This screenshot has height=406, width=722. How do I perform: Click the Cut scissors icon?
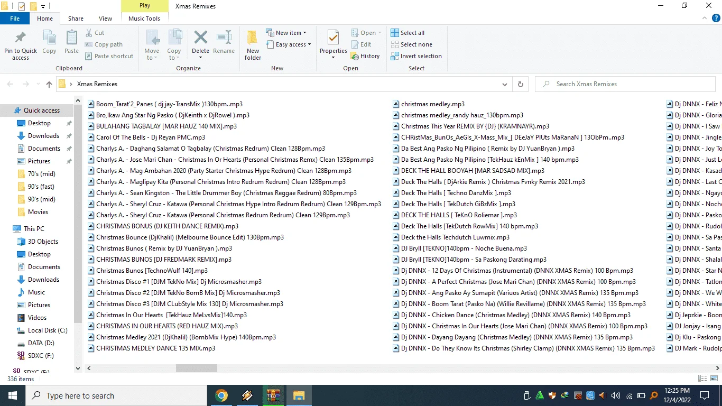[x=89, y=33]
